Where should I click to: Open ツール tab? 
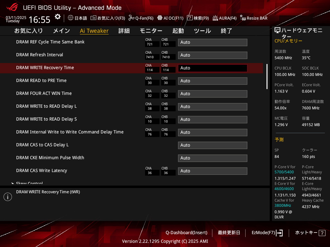(x=202, y=31)
